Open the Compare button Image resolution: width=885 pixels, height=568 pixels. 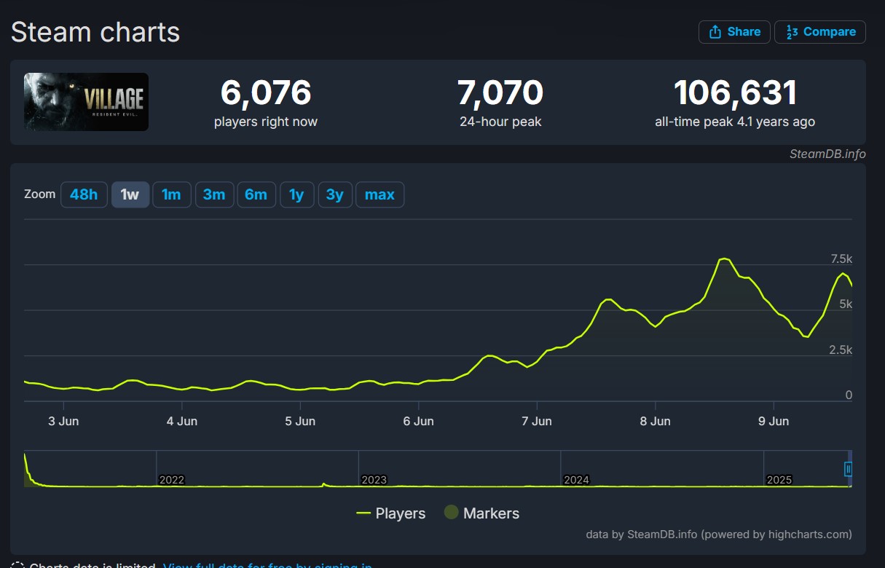click(820, 32)
